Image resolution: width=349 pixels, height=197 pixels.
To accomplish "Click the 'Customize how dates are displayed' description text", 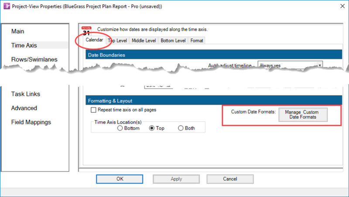I will [152, 29].
